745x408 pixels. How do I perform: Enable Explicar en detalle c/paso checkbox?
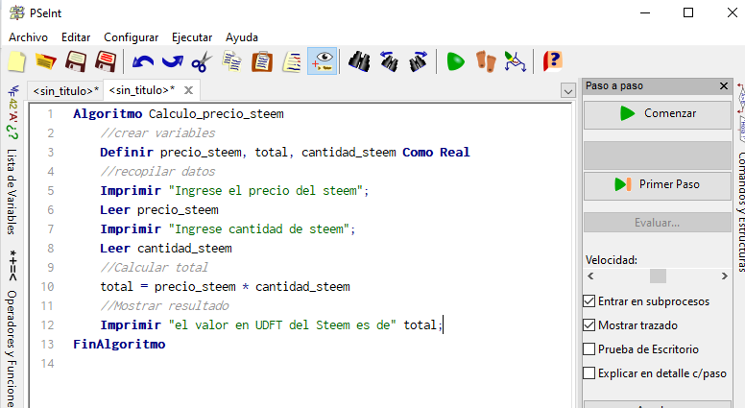coord(589,372)
